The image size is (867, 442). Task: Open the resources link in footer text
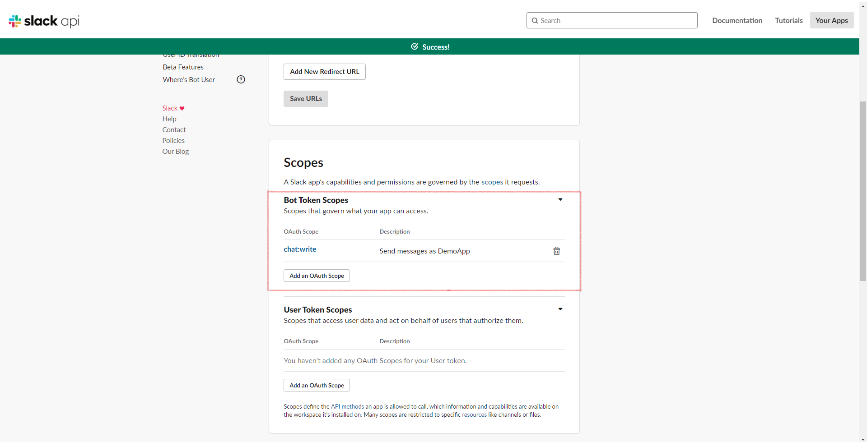click(x=474, y=414)
